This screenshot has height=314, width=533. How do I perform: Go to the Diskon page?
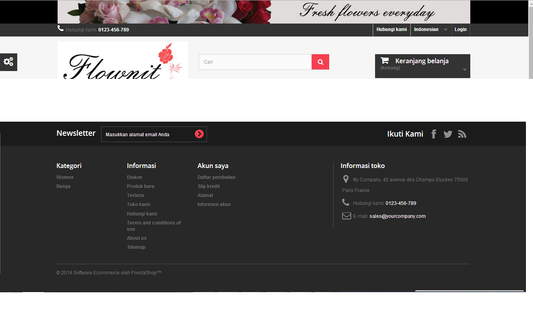pyautogui.click(x=134, y=177)
